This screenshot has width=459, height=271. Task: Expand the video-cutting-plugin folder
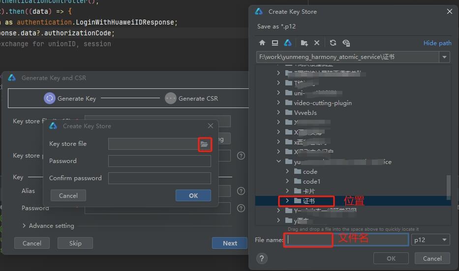(x=278, y=103)
